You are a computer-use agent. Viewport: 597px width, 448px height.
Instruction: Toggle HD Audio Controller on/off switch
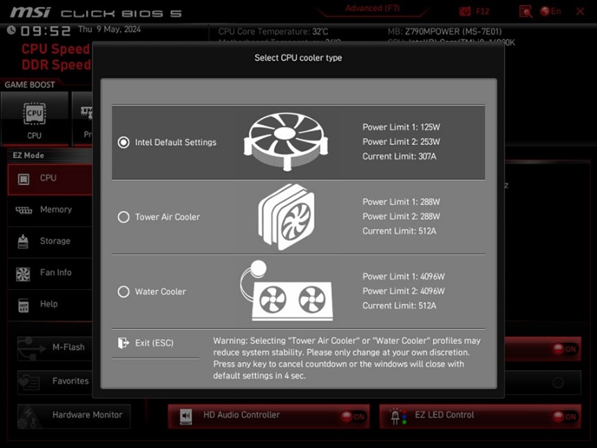click(x=353, y=417)
